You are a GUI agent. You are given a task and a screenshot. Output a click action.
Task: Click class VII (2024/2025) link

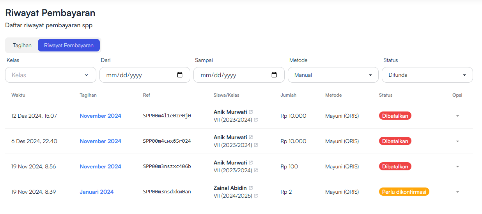coord(233,196)
